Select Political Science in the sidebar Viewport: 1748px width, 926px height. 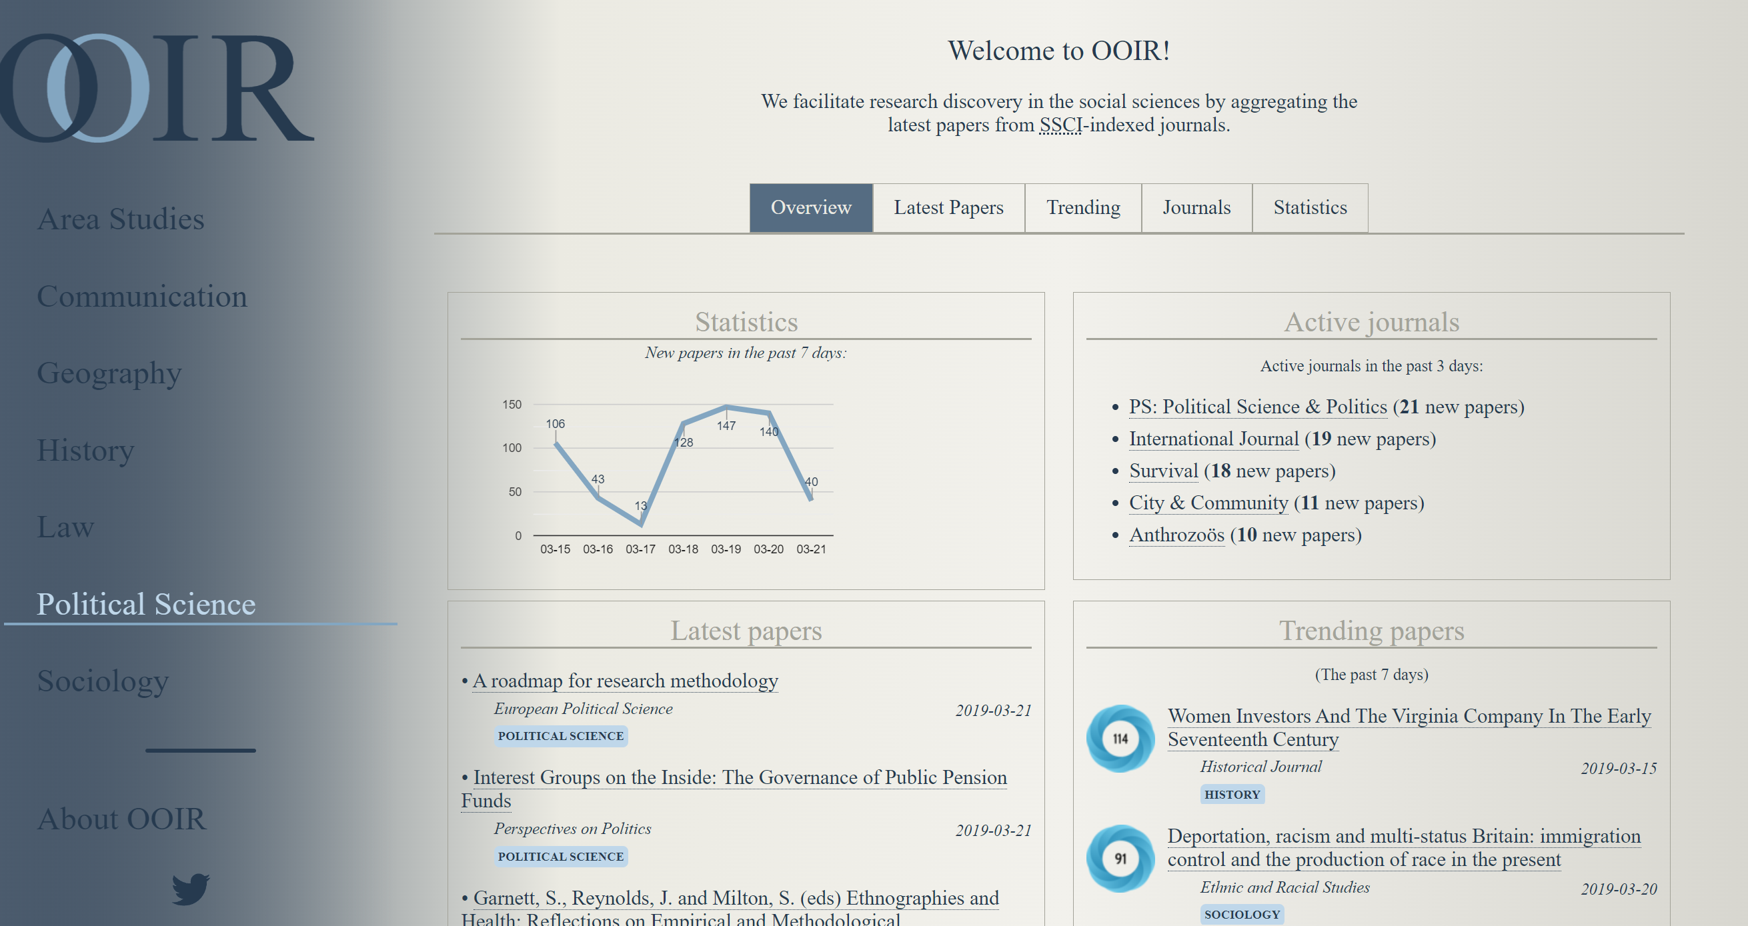click(146, 604)
